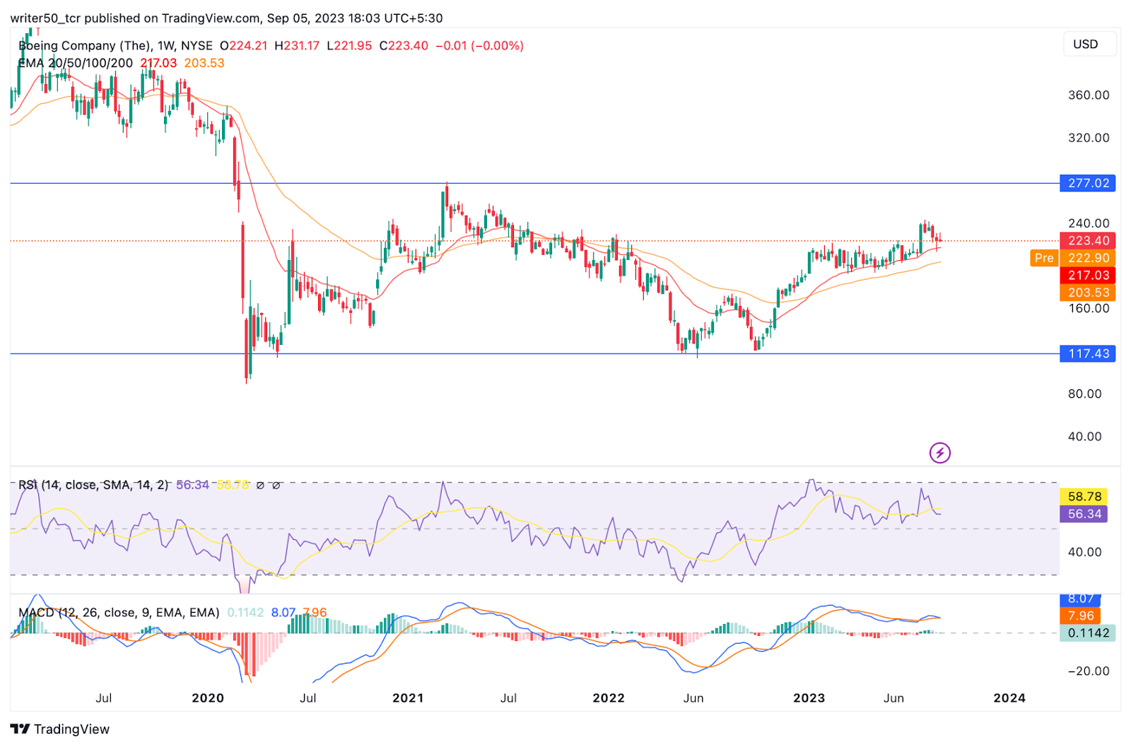Click the yellow 58.78 RSI axis label
Image resolution: width=1131 pixels, height=747 pixels.
pyautogui.click(x=1084, y=496)
